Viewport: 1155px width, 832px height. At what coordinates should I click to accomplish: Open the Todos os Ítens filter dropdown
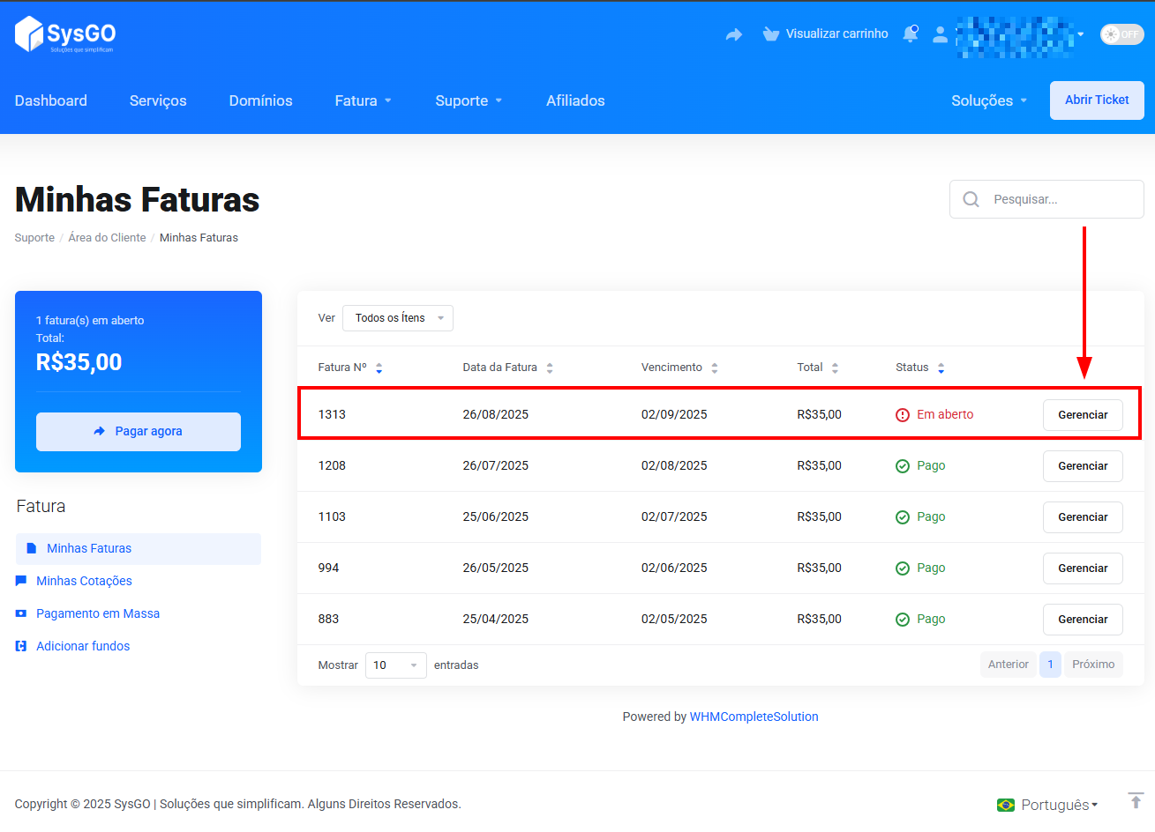(x=398, y=318)
